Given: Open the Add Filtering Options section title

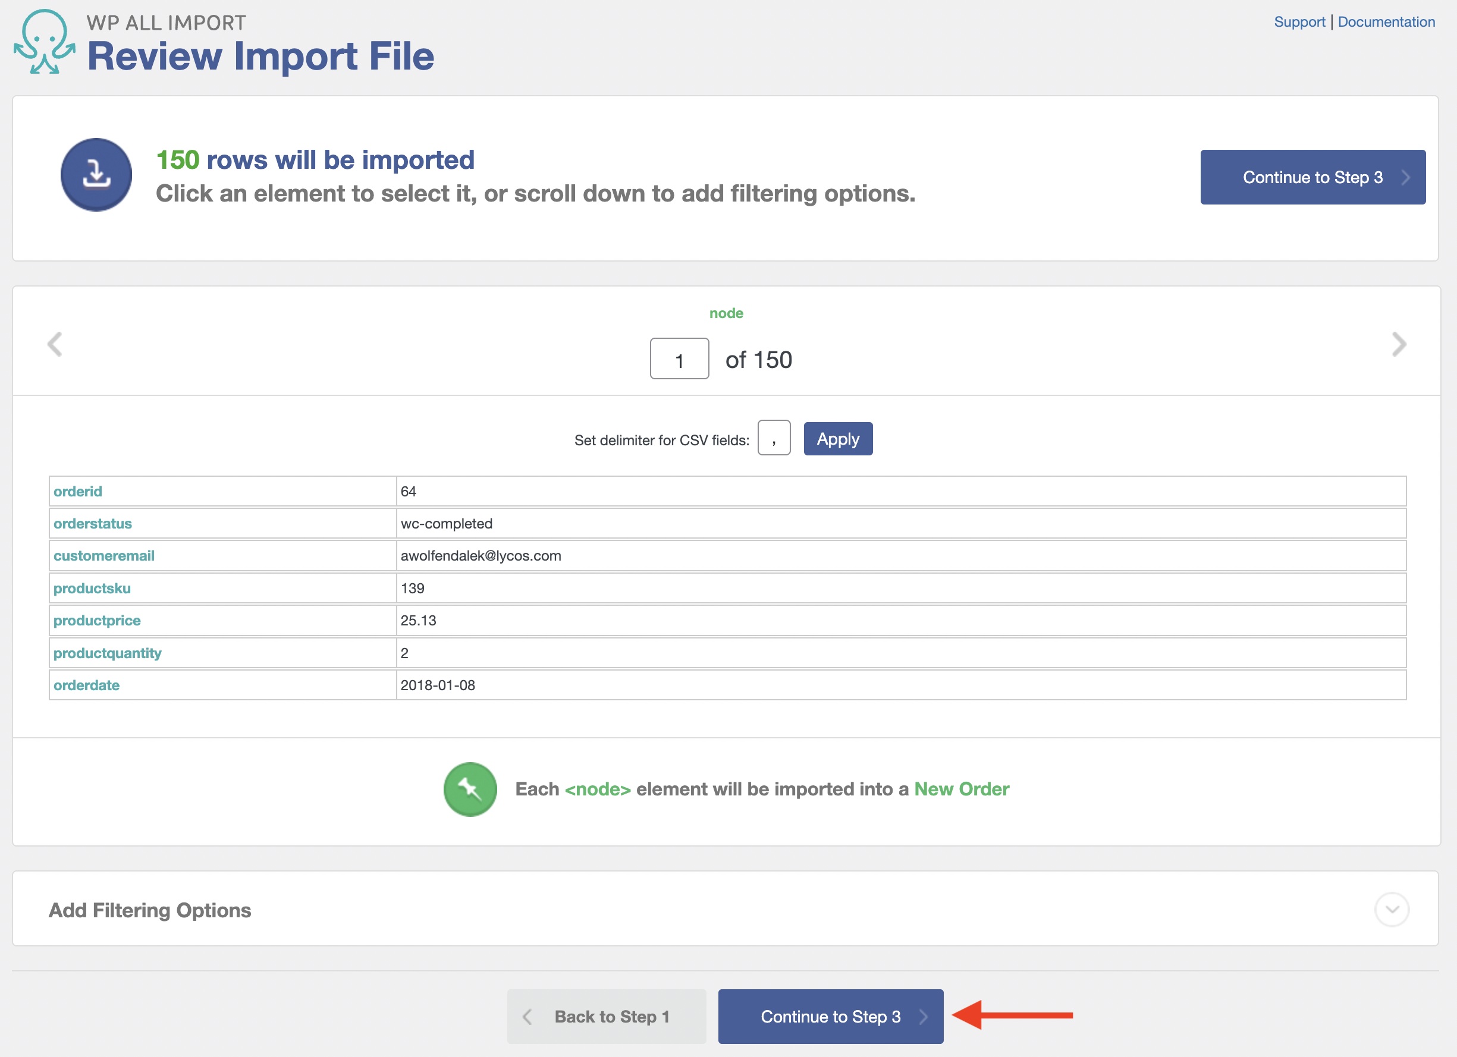Looking at the screenshot, I should click(150, 910).
